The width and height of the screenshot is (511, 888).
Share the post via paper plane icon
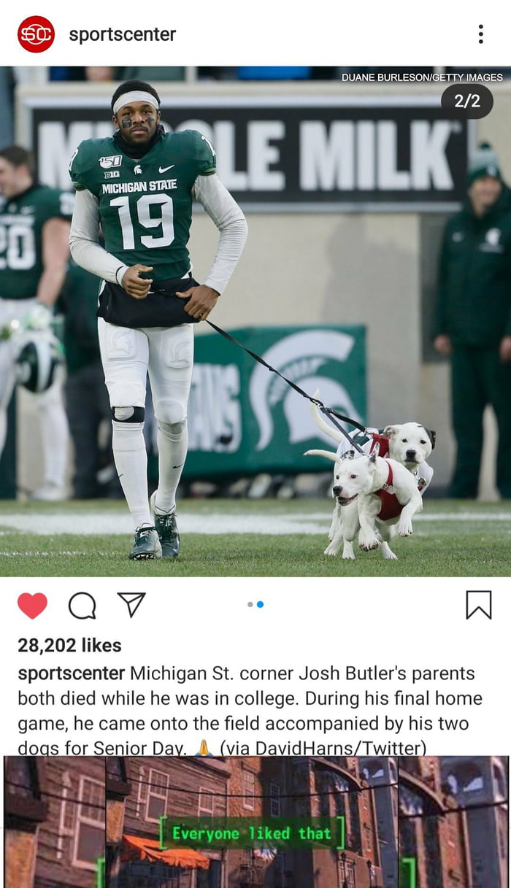click(131, 604)
